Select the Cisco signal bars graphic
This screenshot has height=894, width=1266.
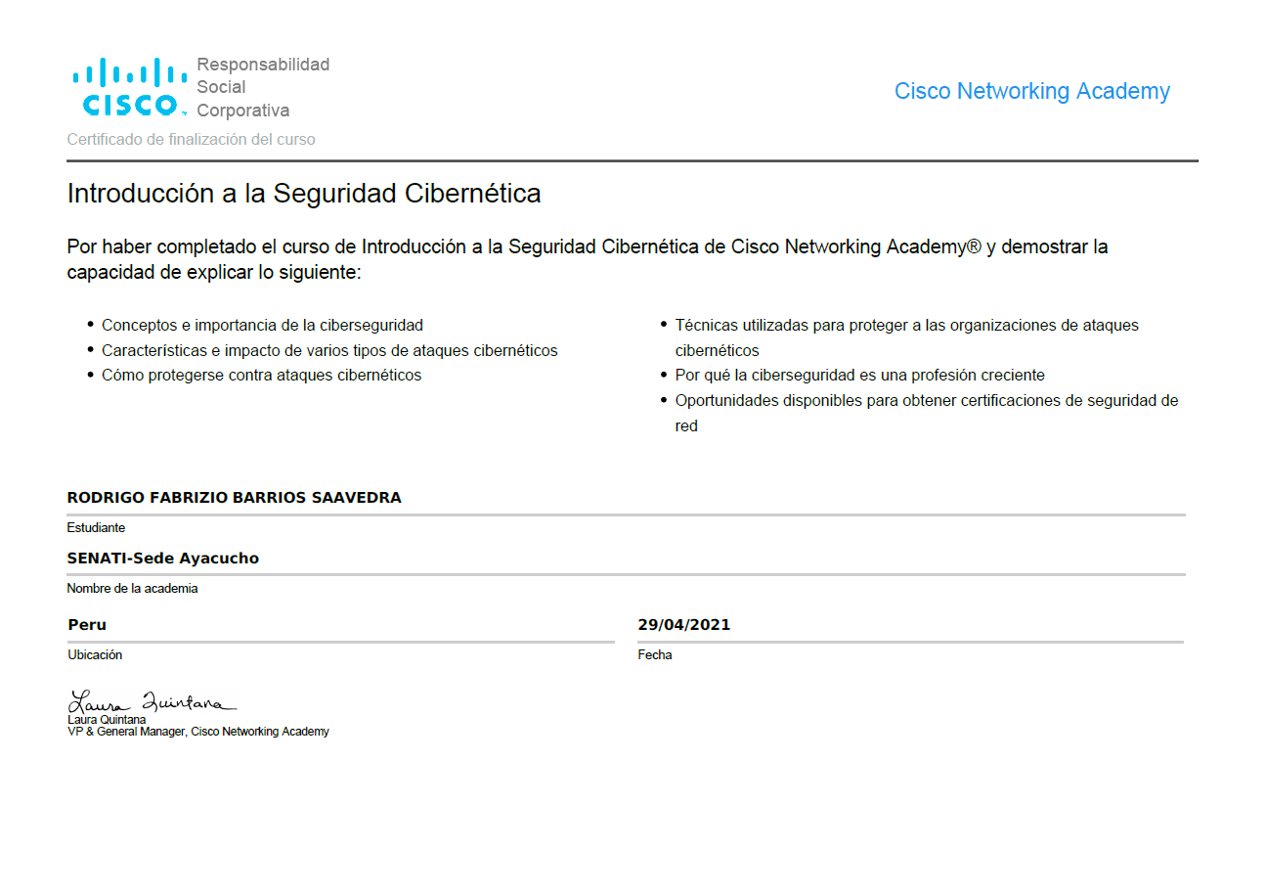128,70
